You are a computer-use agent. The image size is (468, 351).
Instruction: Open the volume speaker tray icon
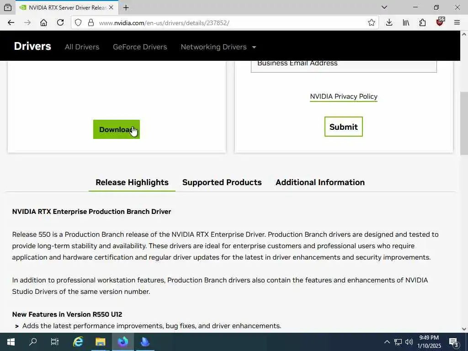409,342
